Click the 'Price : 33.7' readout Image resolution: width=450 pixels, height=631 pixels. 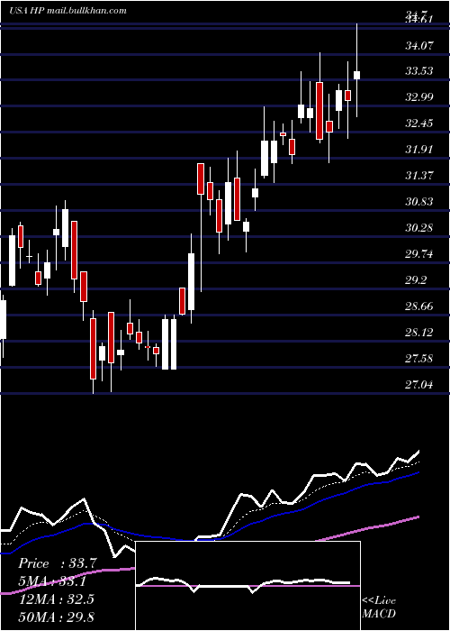(58, 563)
